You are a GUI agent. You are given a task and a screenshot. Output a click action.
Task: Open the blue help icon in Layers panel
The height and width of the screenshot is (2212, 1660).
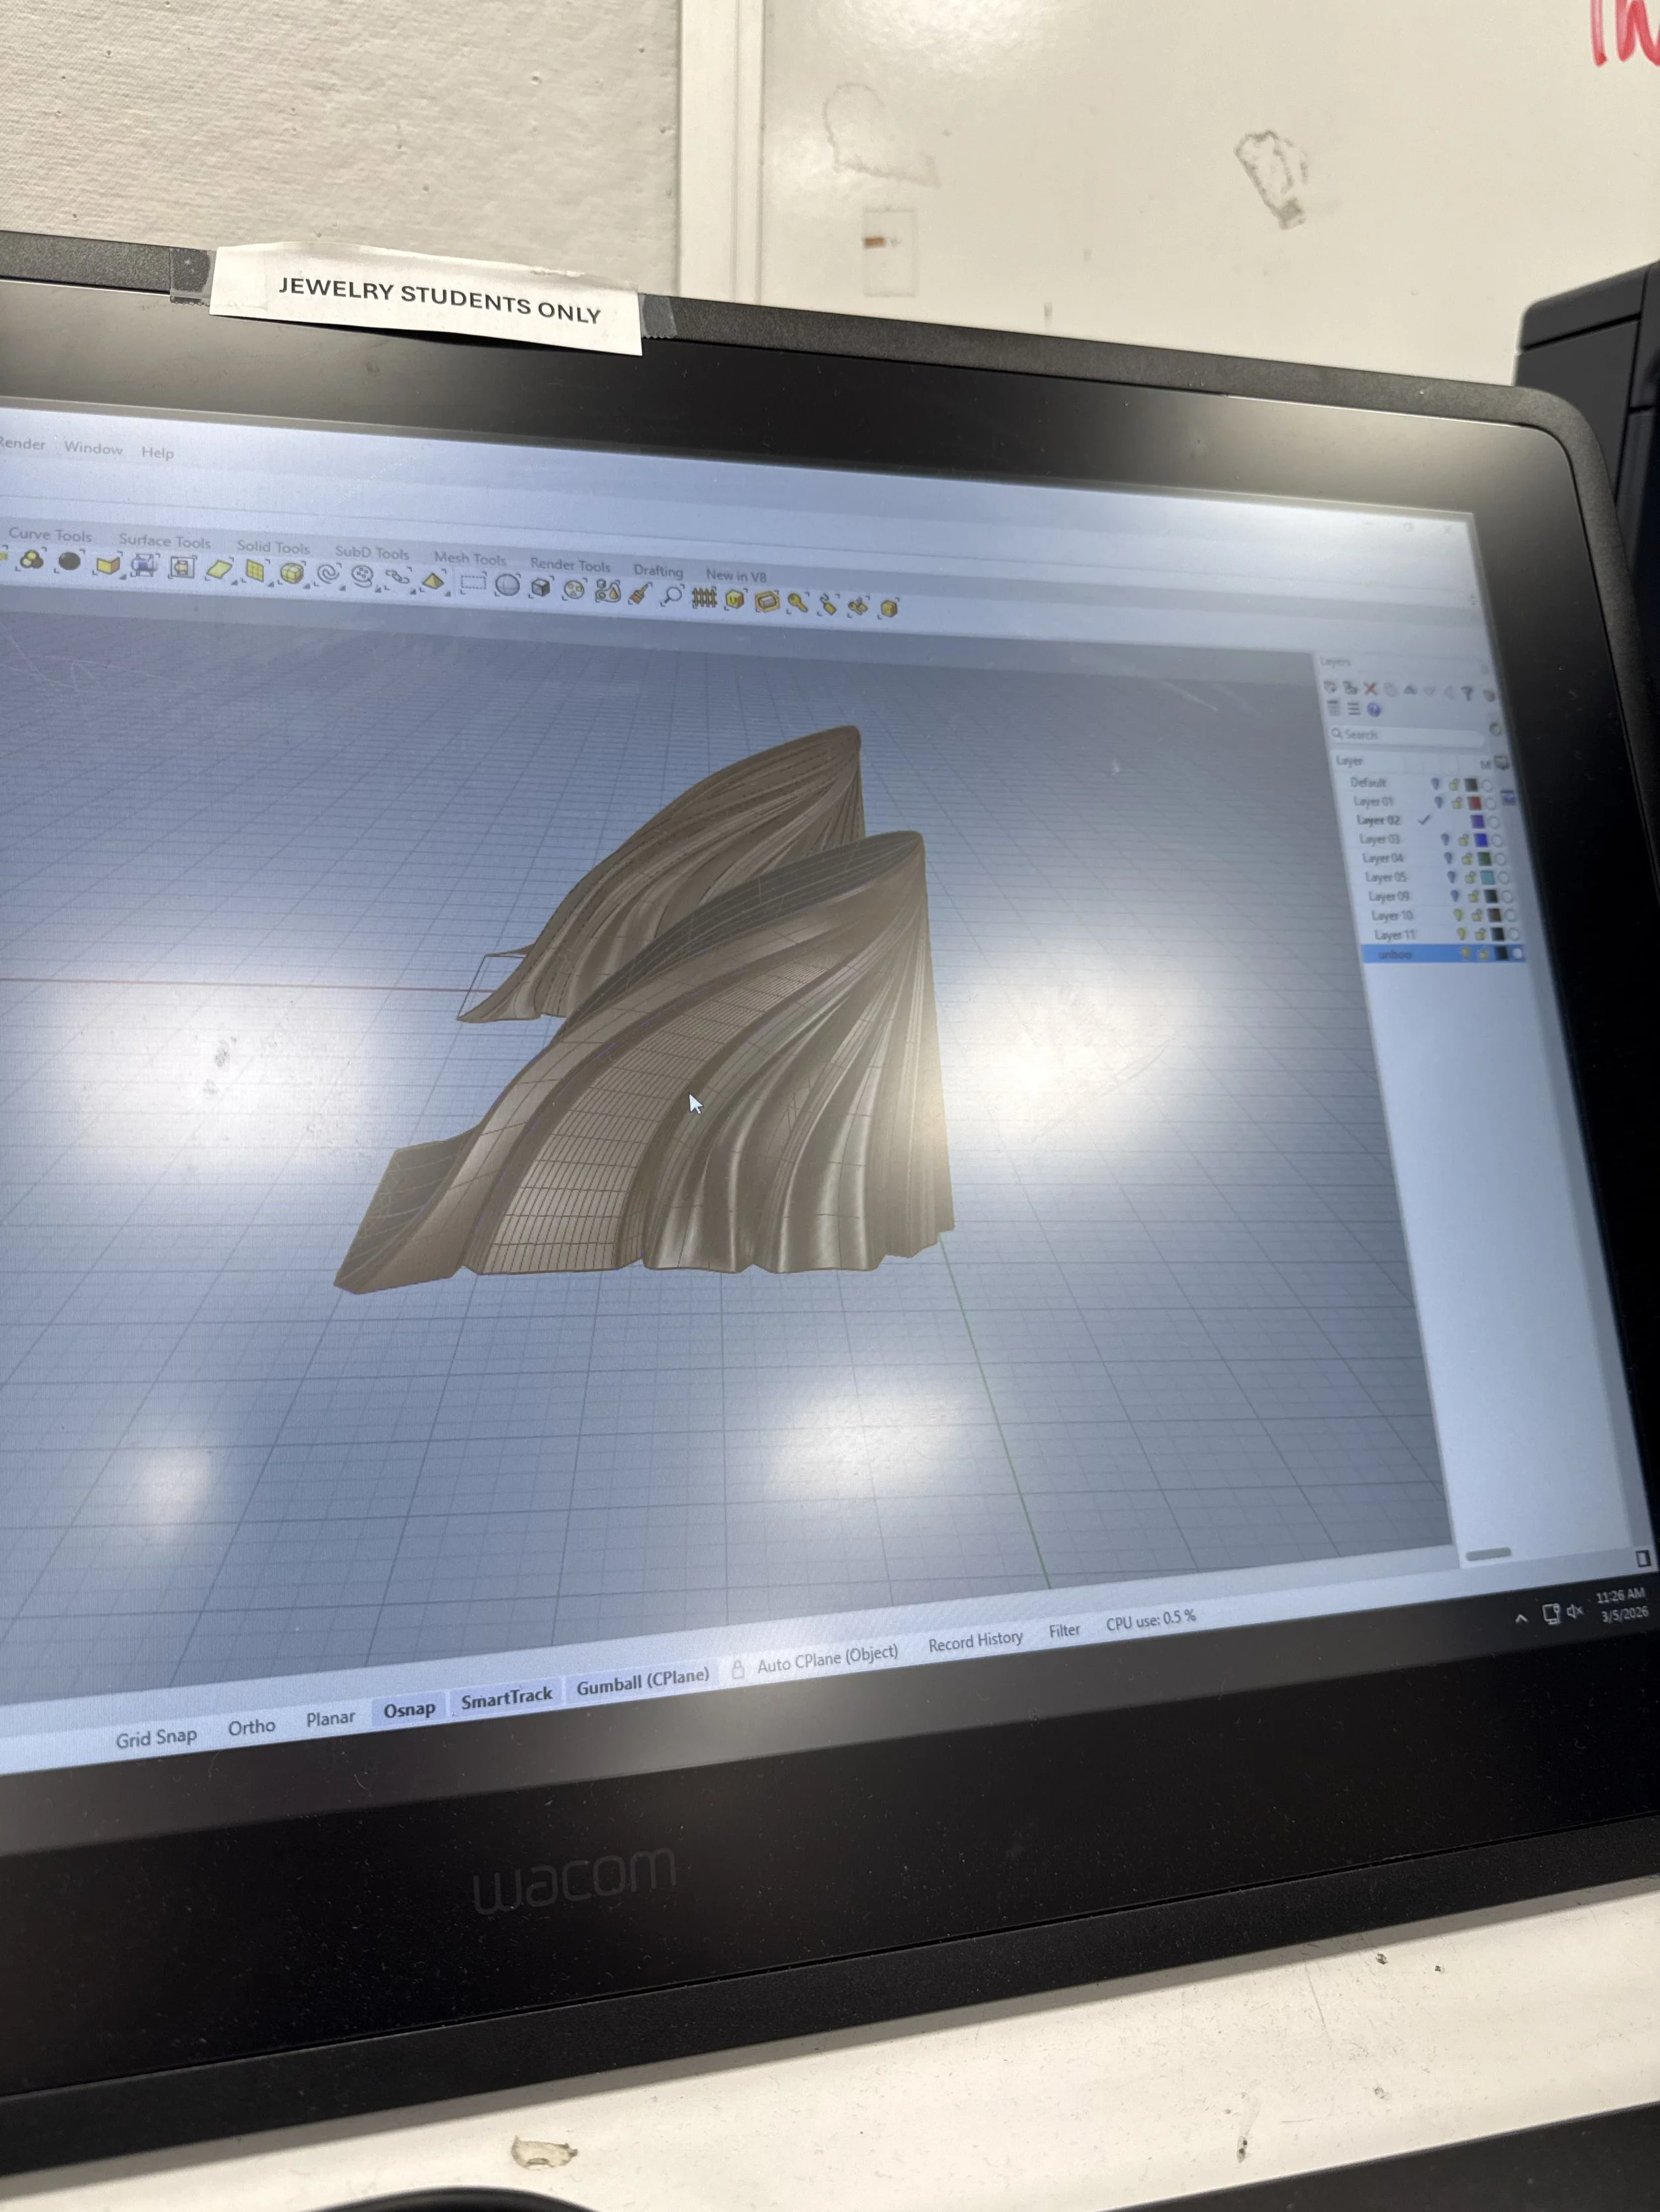click(x=1374, y=710)
